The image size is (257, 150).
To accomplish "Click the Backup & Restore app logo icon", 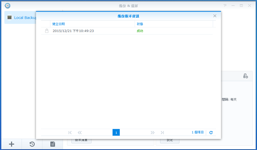I will tap(7, 6).
